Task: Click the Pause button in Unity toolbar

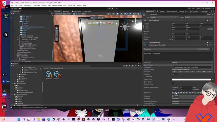Action: (113, 8)
